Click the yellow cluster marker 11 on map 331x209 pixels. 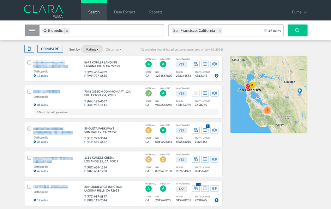(x=252, y=85)
